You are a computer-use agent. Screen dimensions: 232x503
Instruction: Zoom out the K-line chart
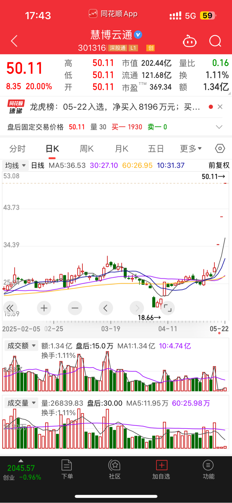(x=75, y=308)
